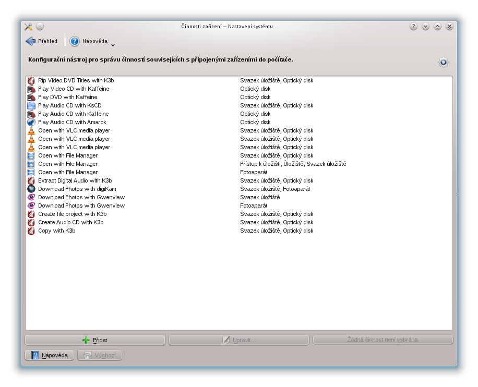Viewport: 478px width, 387px height.
Task: Toggle the round pin button in the title bar
Action: 40,27
